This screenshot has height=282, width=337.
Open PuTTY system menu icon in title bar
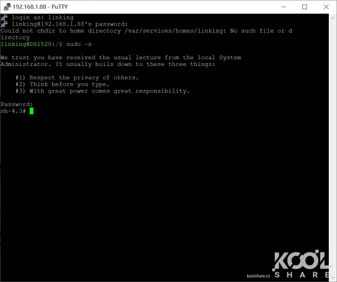pyautogui.click(x=7, y=7)
